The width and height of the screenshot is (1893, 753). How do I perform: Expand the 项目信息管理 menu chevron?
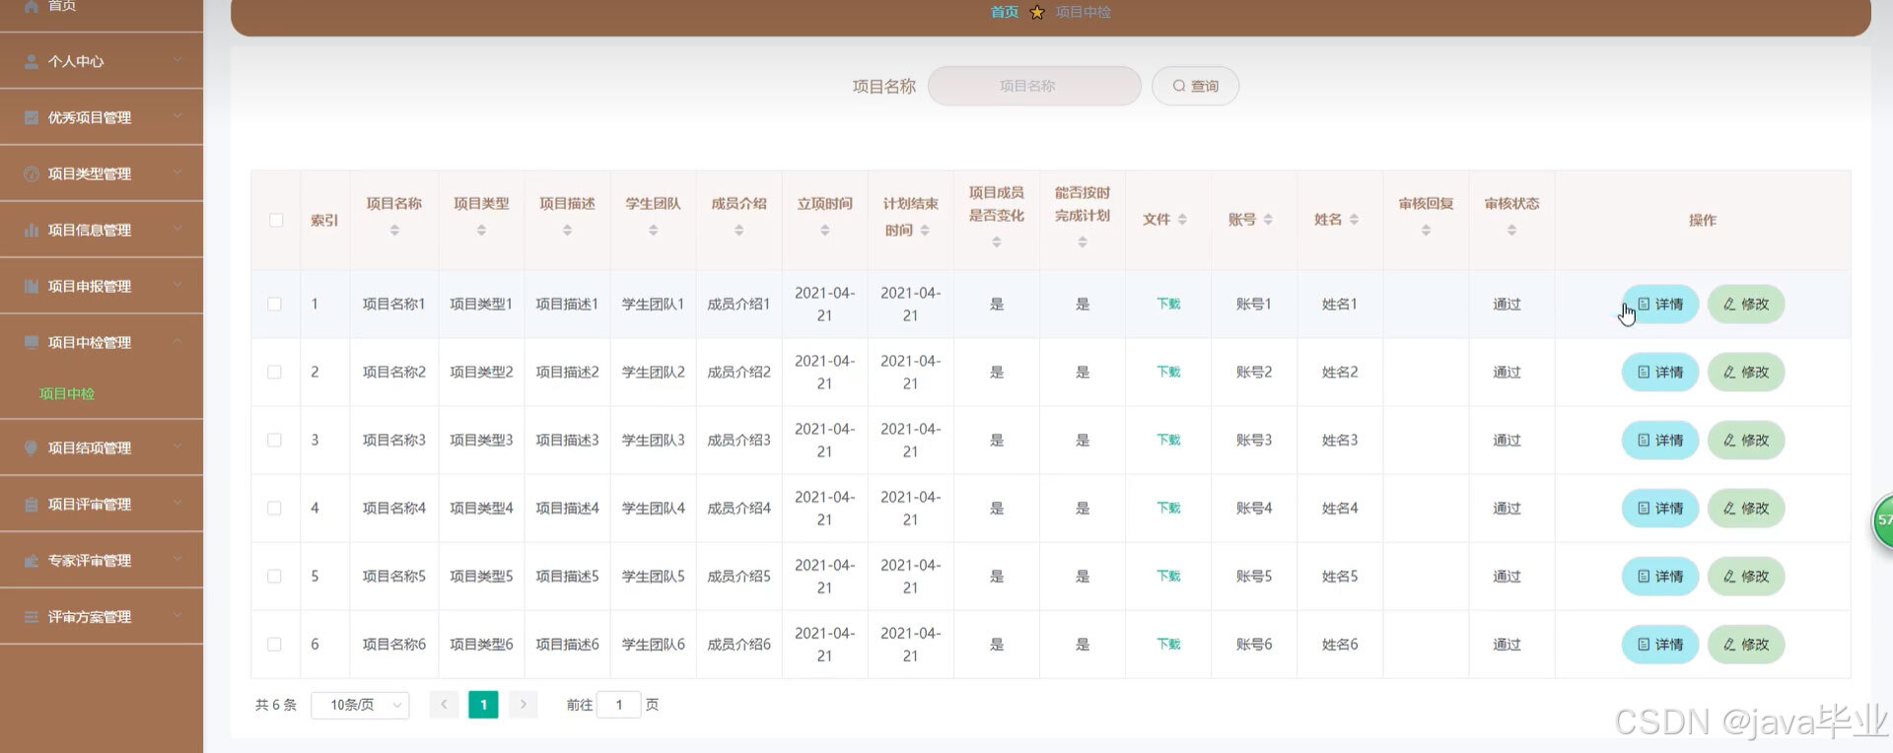click(177, 229)
